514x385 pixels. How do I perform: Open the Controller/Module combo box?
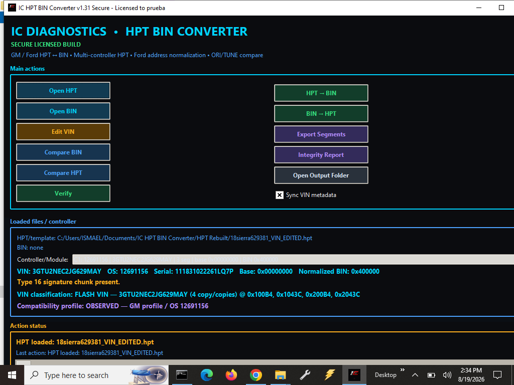(x=293, y=260)
